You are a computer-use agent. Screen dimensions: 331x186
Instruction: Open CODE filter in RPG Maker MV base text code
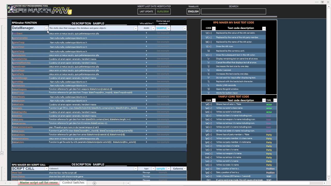pyautogui.click(x=214, y=28)
